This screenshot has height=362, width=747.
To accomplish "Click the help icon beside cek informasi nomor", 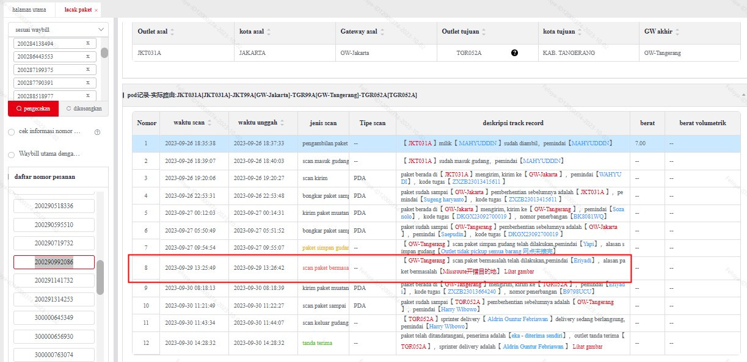I will (x=97, y=132).
